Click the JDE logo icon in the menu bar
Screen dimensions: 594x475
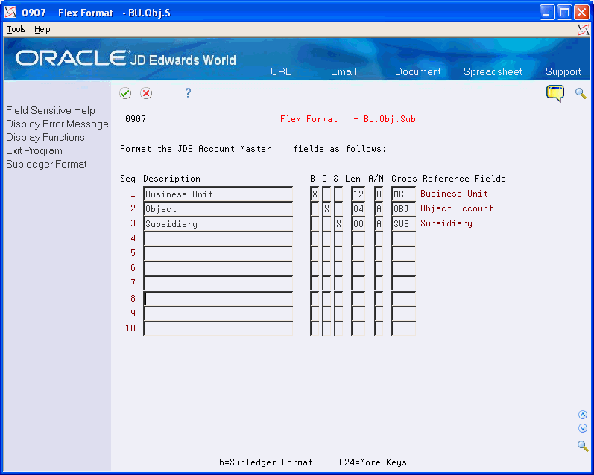[584, 30]
